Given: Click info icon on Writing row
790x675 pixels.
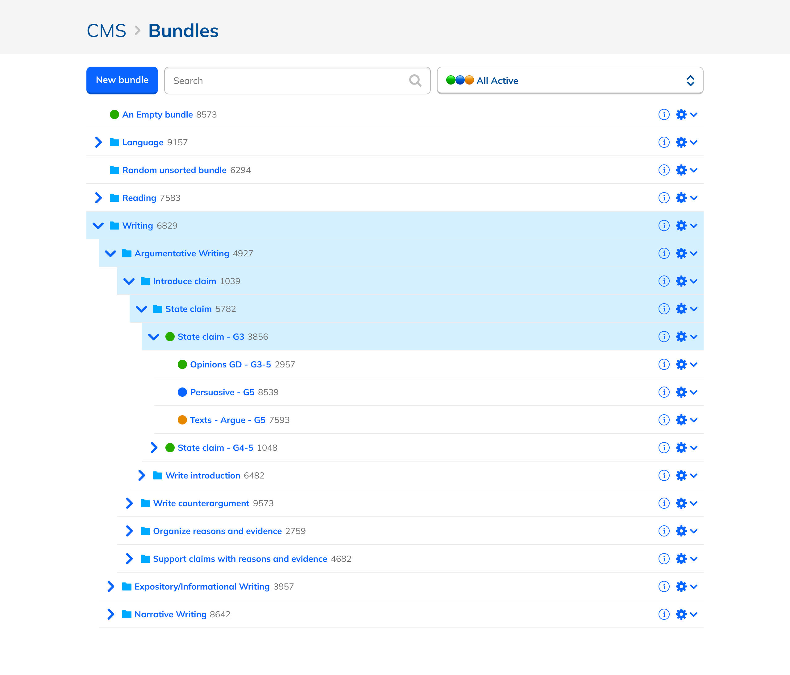Looking at the screenshot, I should 664,226.
